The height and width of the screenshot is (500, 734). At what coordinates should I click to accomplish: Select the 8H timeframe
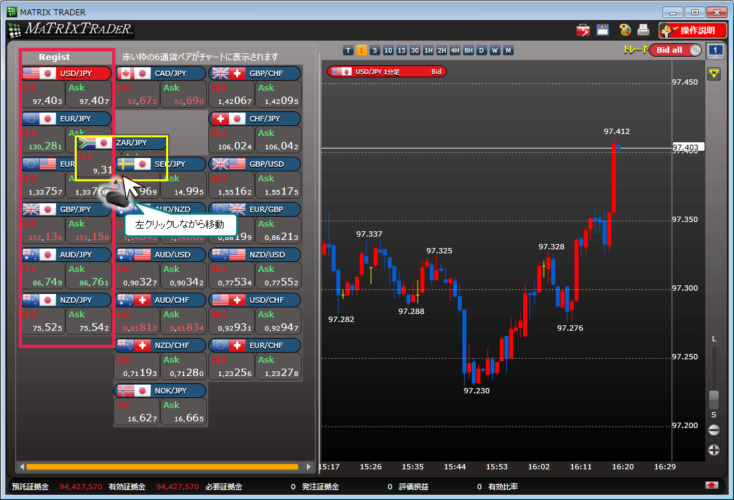(x=468, y=50)
